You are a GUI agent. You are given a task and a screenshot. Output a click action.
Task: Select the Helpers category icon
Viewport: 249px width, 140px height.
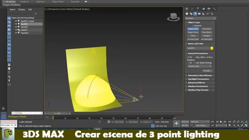[x=203, y=14]
